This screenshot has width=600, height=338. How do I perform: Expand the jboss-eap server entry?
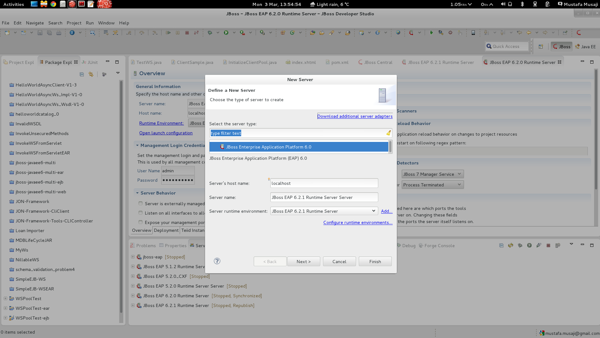133,257
